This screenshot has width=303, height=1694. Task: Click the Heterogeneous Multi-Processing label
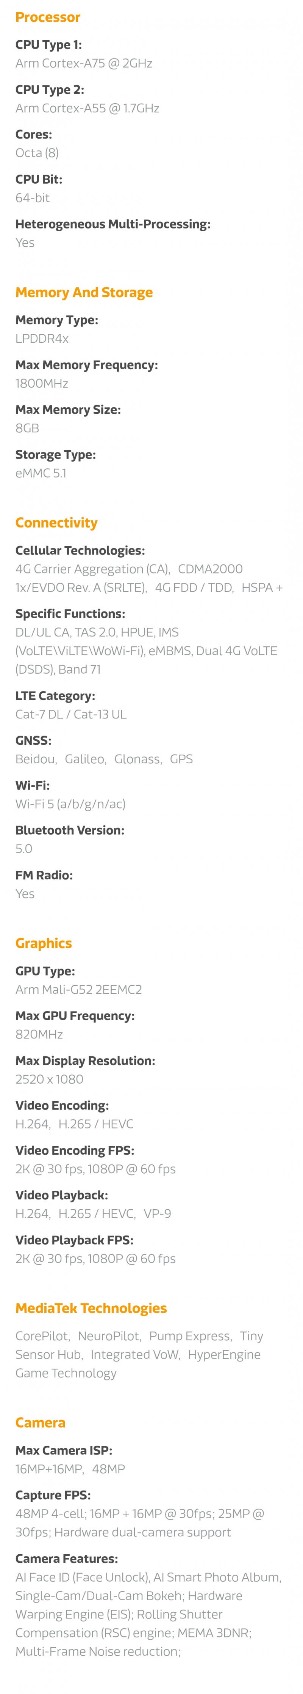(113, 224)
